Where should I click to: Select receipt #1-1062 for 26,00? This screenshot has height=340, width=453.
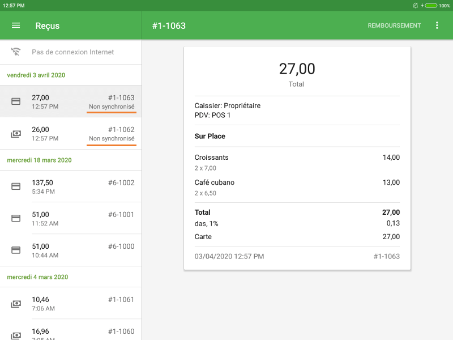71,133
